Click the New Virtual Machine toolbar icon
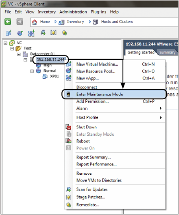This screenshot has height=215, width=179. (8, 33)
